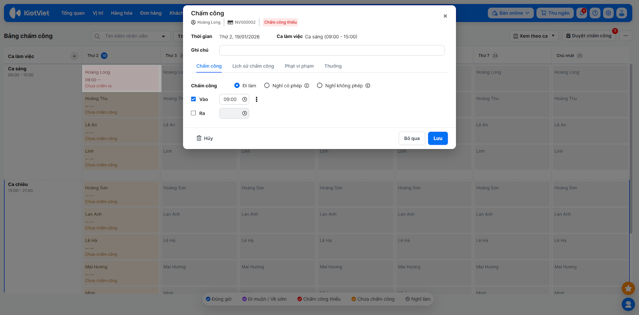The image size is (639, 315).
Task: Click the Thu ngân button
Action: pyautogui.click(x=555, y=13)
